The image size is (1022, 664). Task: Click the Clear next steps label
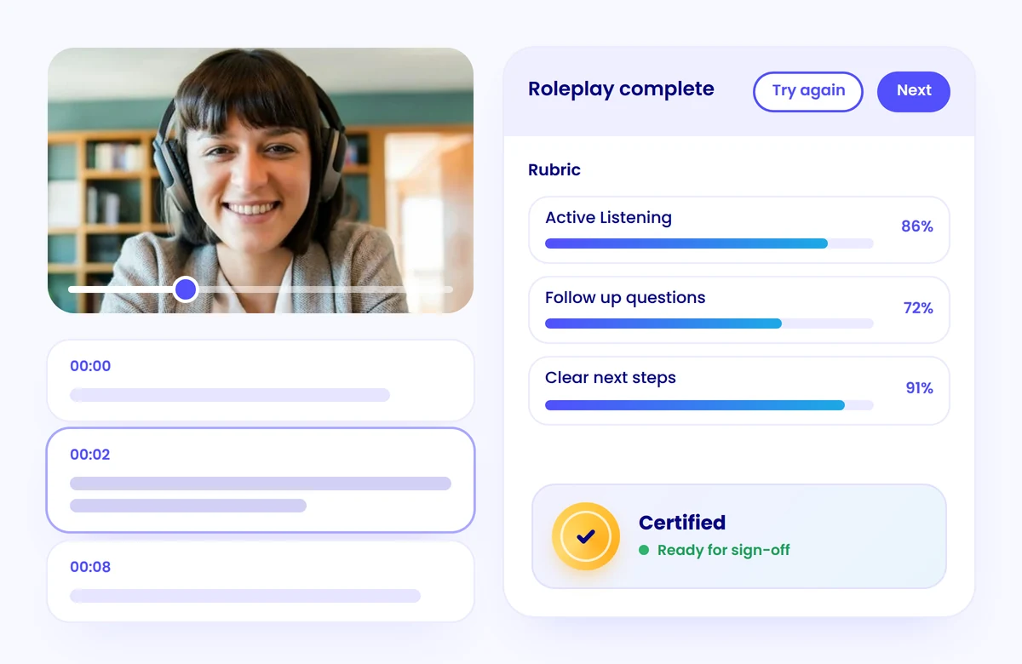(x=611, y=378)
